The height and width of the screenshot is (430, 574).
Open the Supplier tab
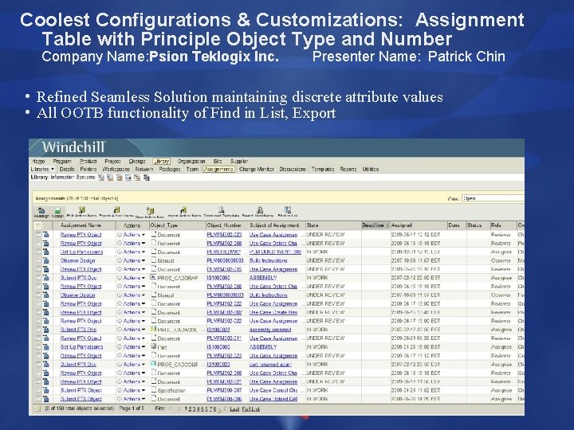(x=239, y=161)
